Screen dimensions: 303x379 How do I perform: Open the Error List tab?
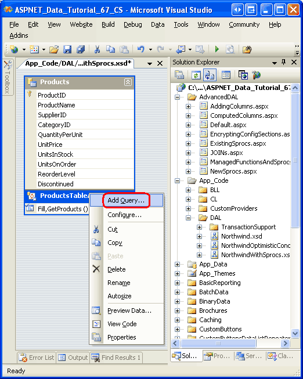pyautogui.click(x=37, y=358)
